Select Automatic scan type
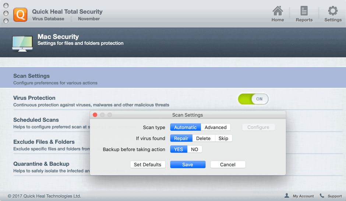The height and width of the screenshot is (201, 346). pos(186,127)
